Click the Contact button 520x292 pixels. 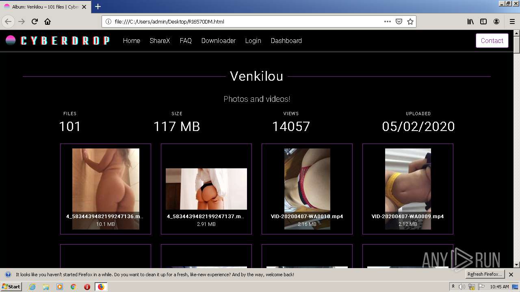pos(492,41)
